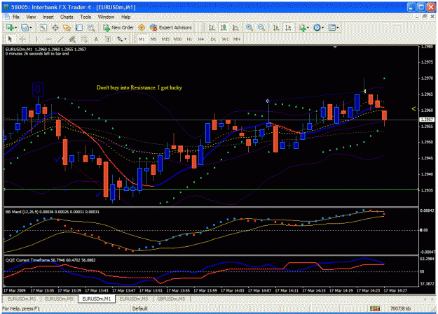Expand the New Chart dropdown arrow
This screenshot has width=438, height=314.
(16, 27)
